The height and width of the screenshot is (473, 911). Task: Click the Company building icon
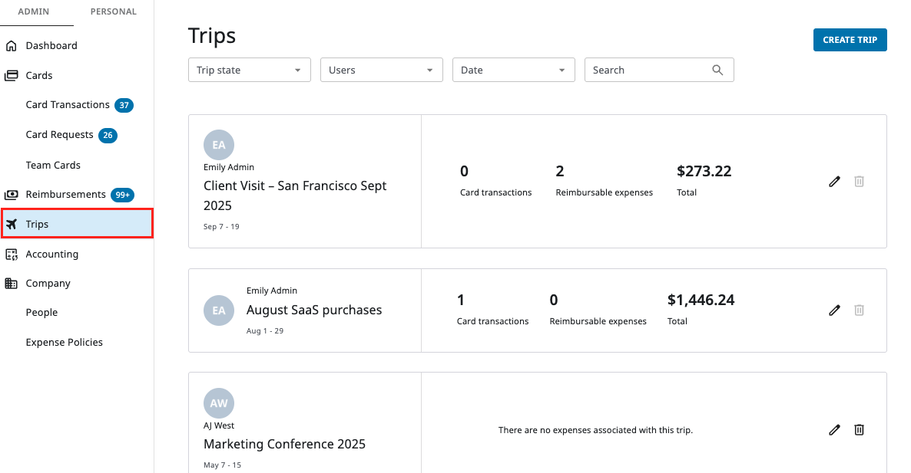click(x=12, y=284)
